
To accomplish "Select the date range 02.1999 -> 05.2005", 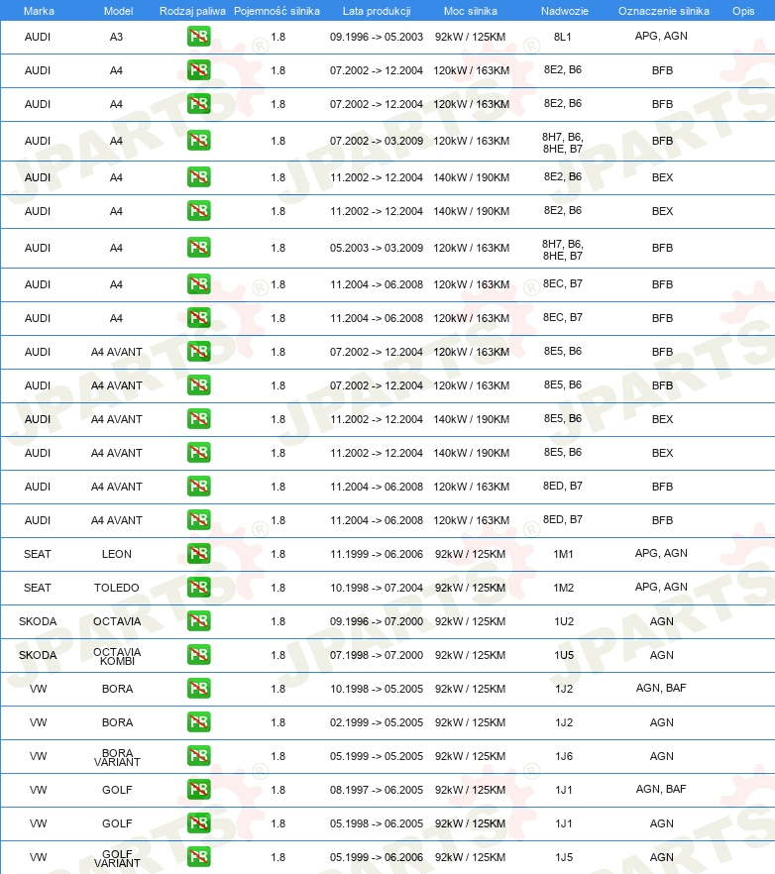I will click(377, 722).
